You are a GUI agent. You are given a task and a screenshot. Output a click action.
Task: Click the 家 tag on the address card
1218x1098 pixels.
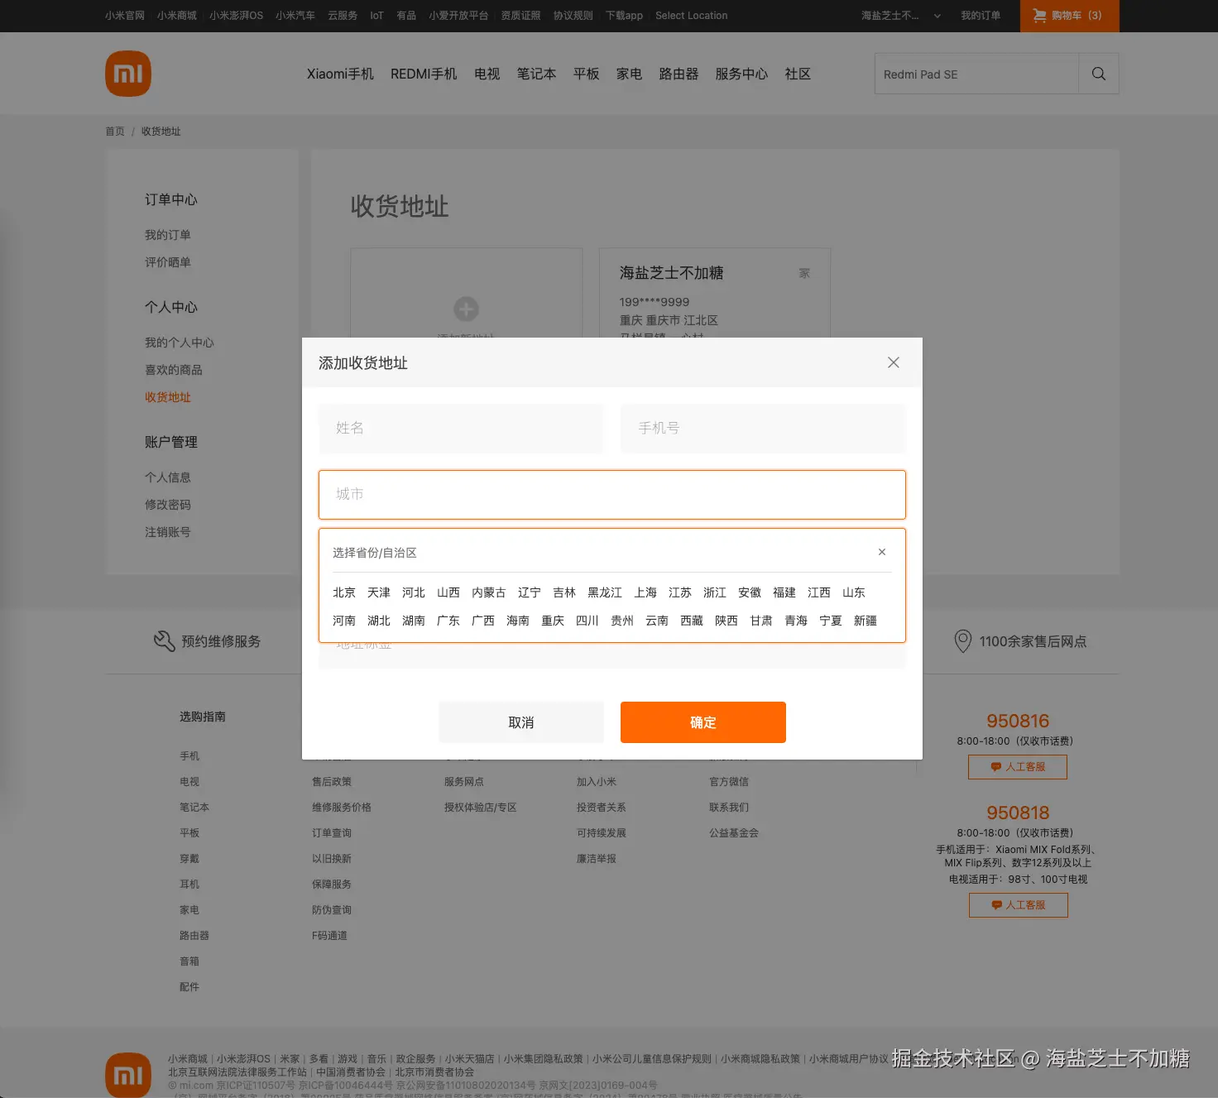tap(803, 273)
